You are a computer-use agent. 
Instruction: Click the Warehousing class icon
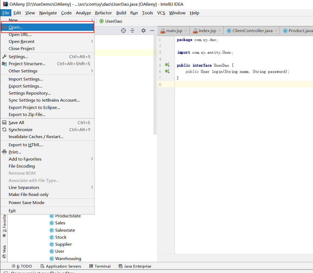[x=52, y=259]
